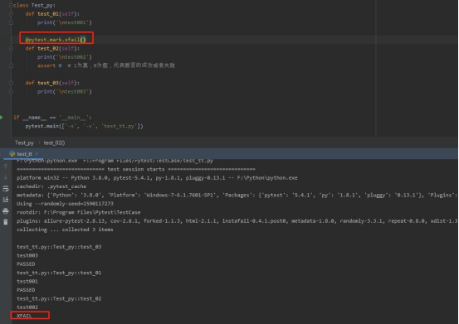Click the print('\ntest002') line
459x324 pixels.
[65, 57]
